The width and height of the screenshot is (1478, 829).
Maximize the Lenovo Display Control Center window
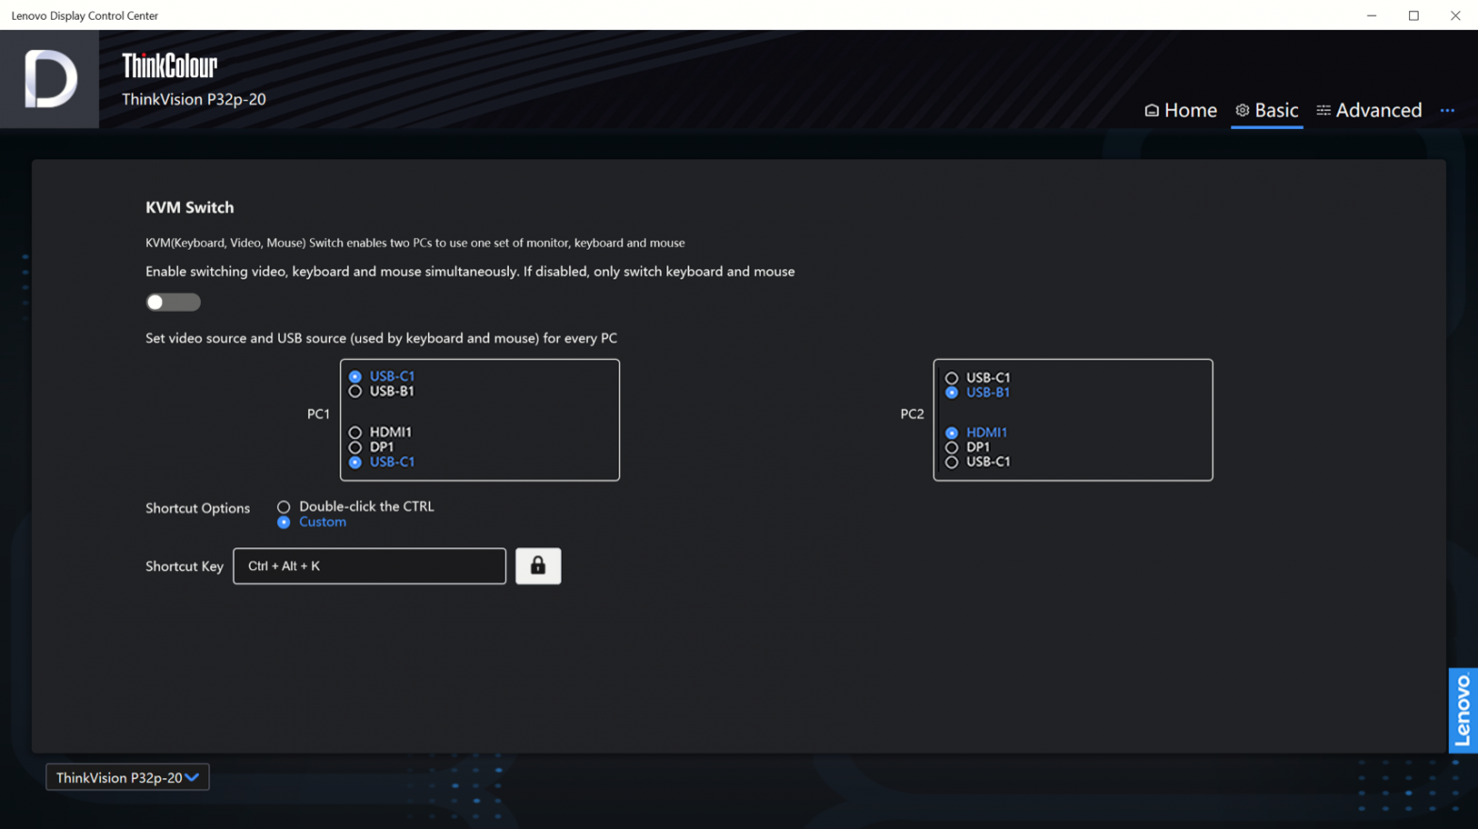pos(1414,15)
